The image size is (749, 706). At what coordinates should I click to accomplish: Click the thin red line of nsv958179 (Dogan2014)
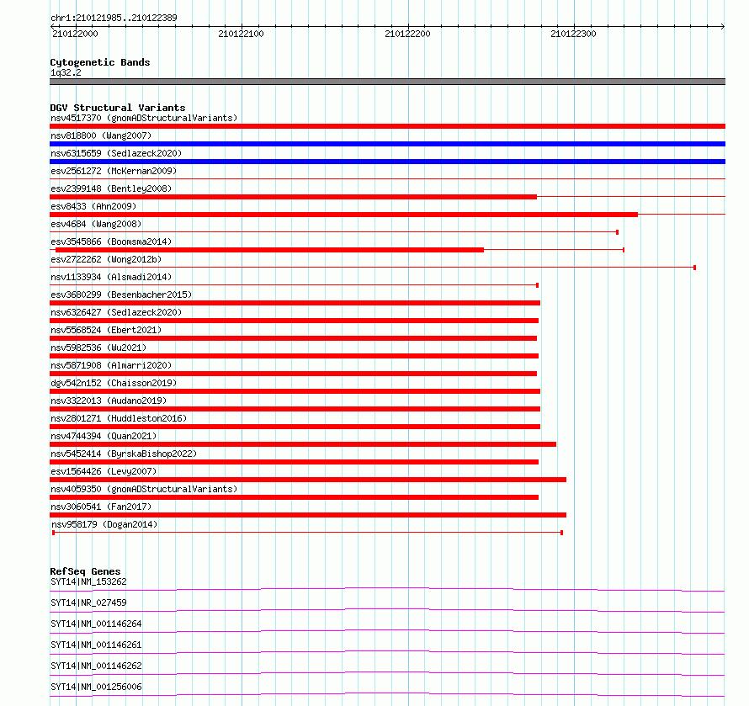(308, 532)
